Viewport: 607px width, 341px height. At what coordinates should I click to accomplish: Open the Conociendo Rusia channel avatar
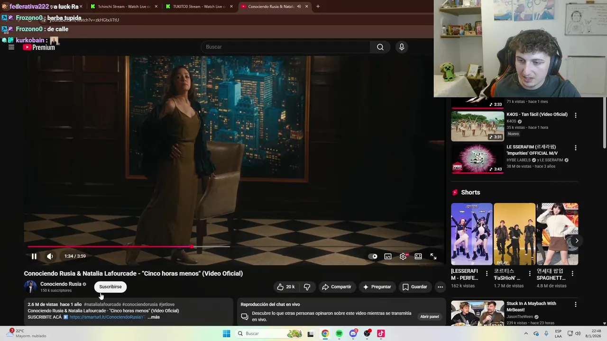tap(30, 287)
